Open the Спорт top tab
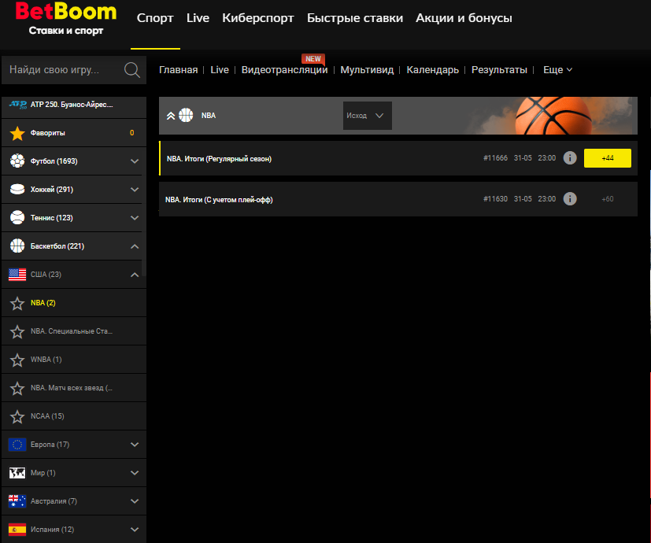This screenshot has width=651, height=543. (x=155, y=18)
